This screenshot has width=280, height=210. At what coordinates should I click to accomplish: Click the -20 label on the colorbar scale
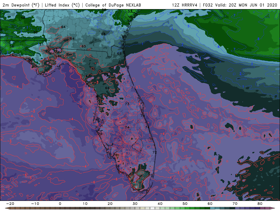tap(10, 204)
